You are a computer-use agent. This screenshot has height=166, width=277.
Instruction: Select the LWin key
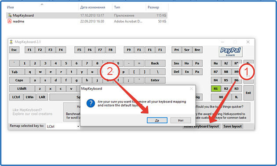[x=30, y=97]
